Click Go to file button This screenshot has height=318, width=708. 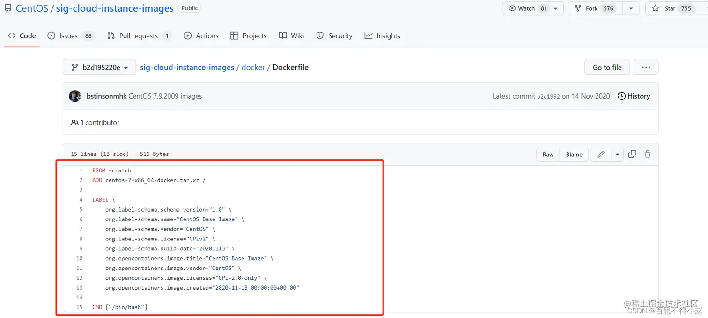[607, 67]
